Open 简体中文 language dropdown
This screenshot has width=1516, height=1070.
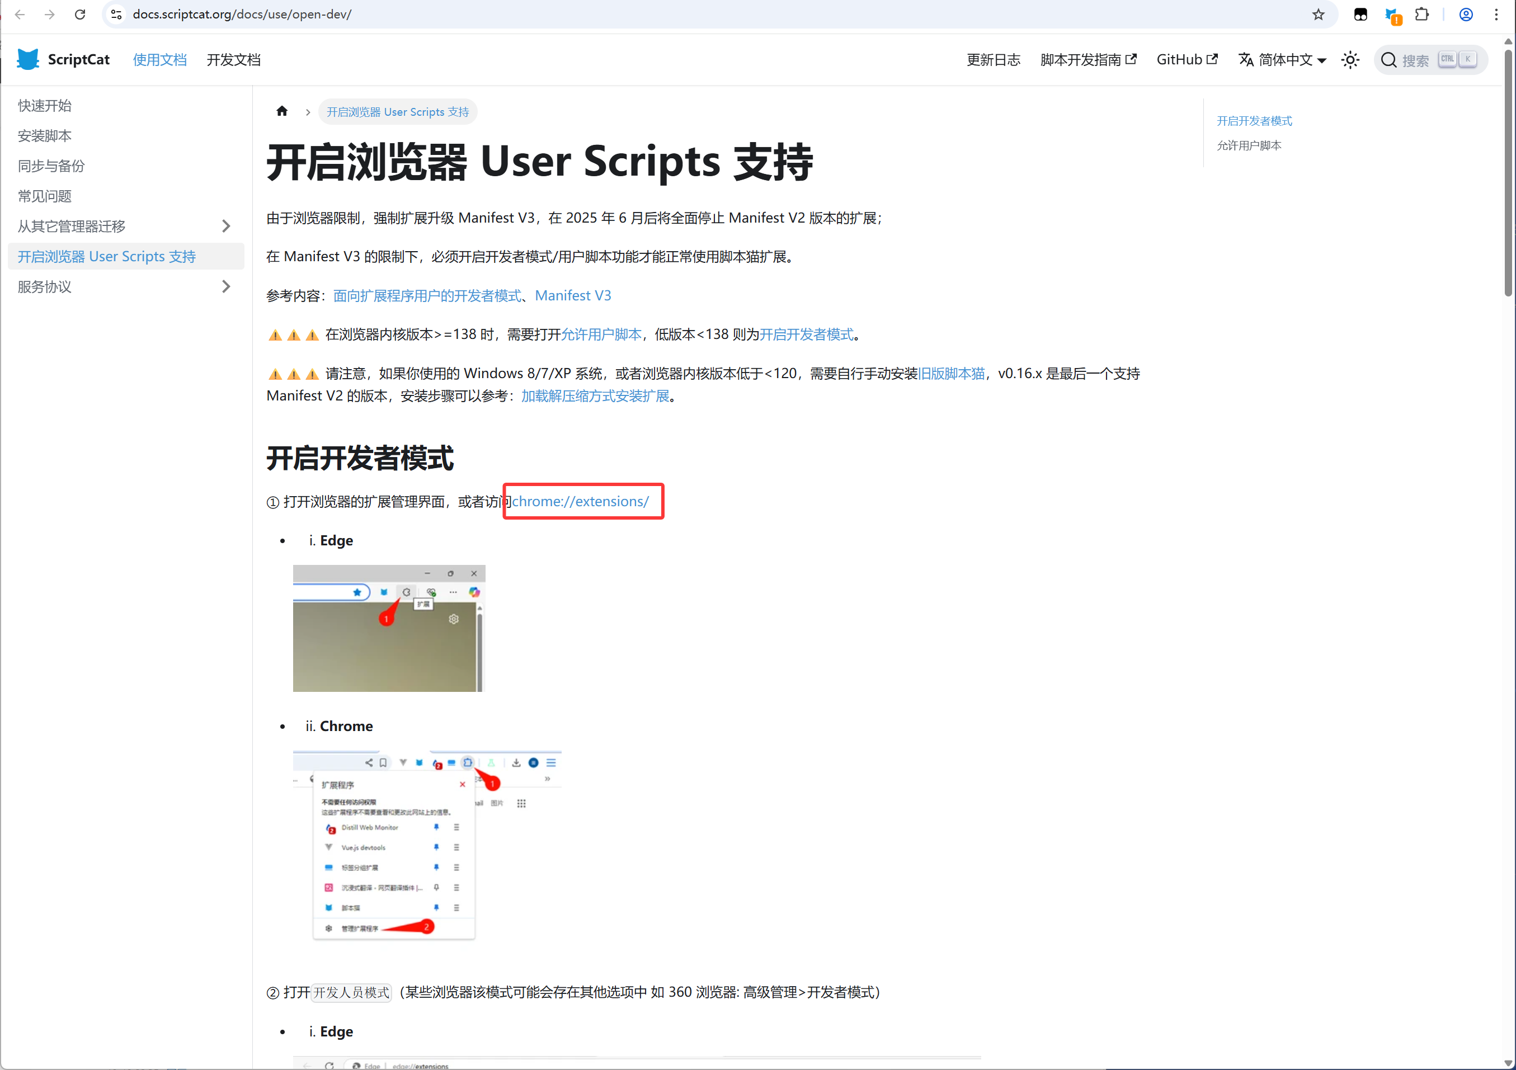[1282, 60]
